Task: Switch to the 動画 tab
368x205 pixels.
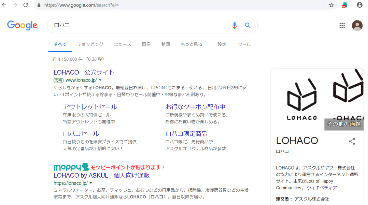Action: point(166,44)
